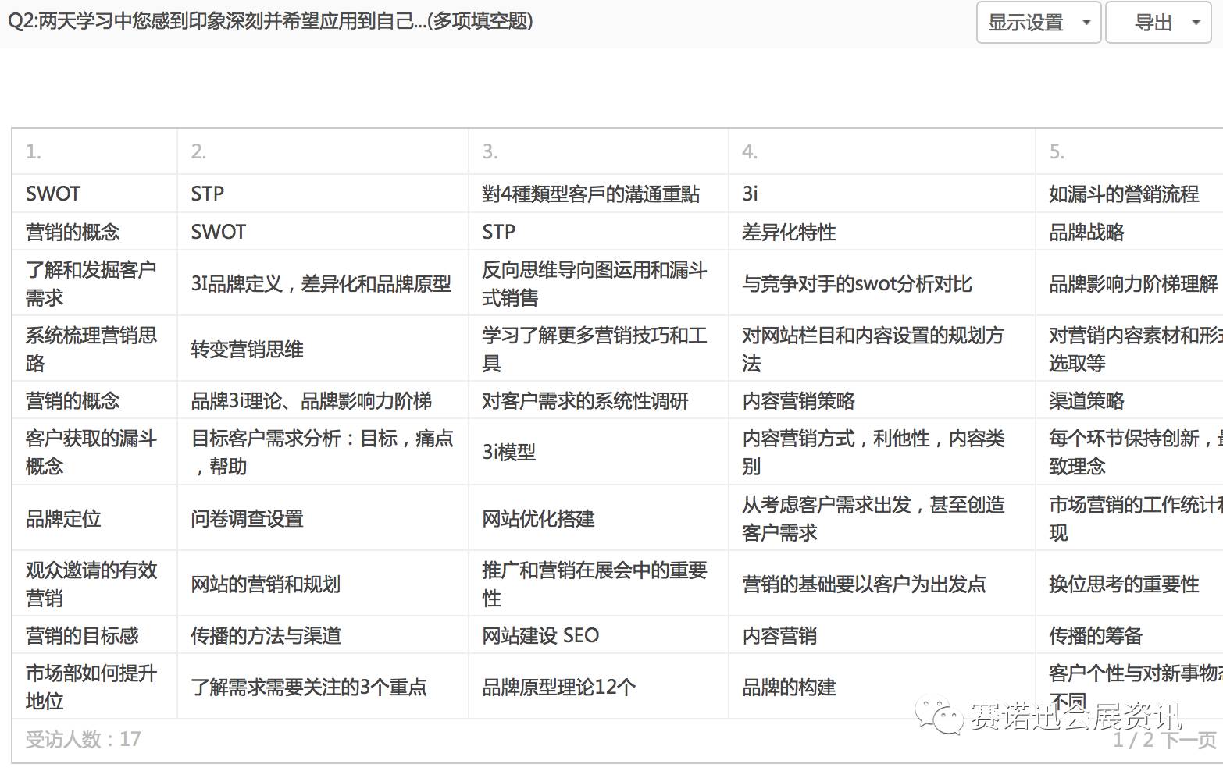The image size is (1223, 771).
Task: Click the cell 传播的筹备
Action: 1129,635
